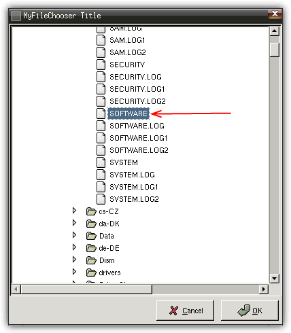Screen dimensions: 291x333
Task: Select the SAM.LOG1 file name
Action: (127, 40)
